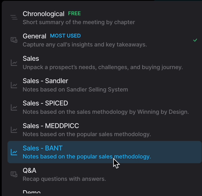Image resolution: width=202 pixels, height=196 pixels.
Task: Click the chart icon beside Sales - SPICED
Action: (x=14, y=107)
